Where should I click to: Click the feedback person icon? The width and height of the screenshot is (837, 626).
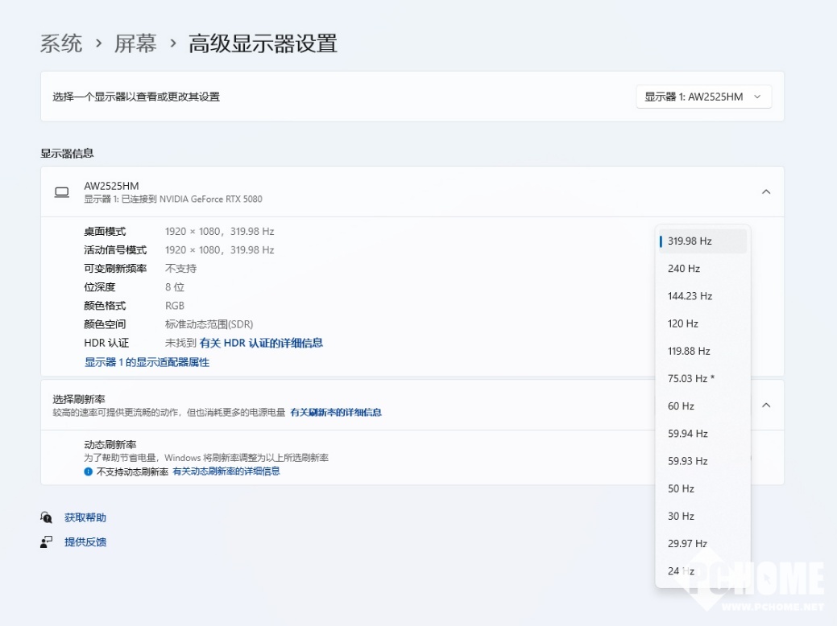click(47, 542)
